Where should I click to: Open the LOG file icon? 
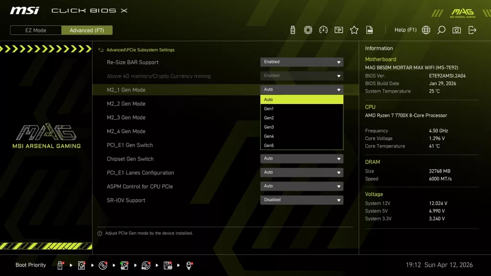point(370,30)
